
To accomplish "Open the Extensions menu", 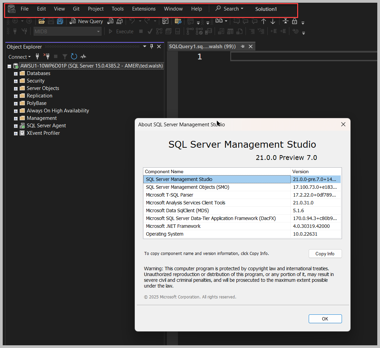I will coord(144,9).
